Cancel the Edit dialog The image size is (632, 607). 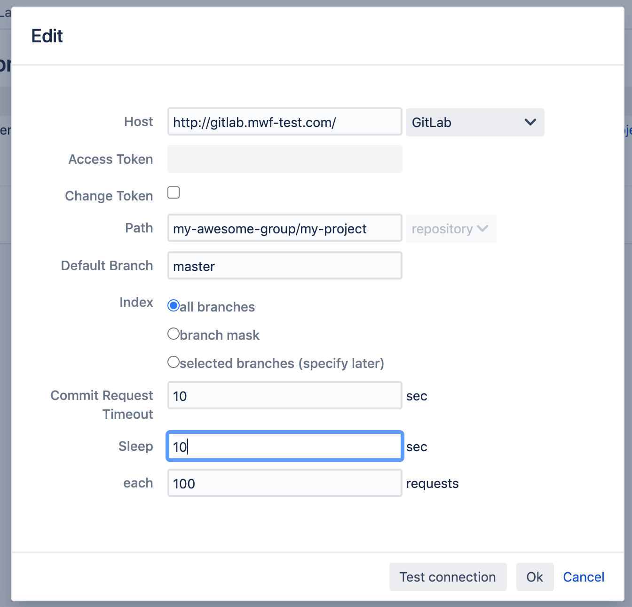583,577
